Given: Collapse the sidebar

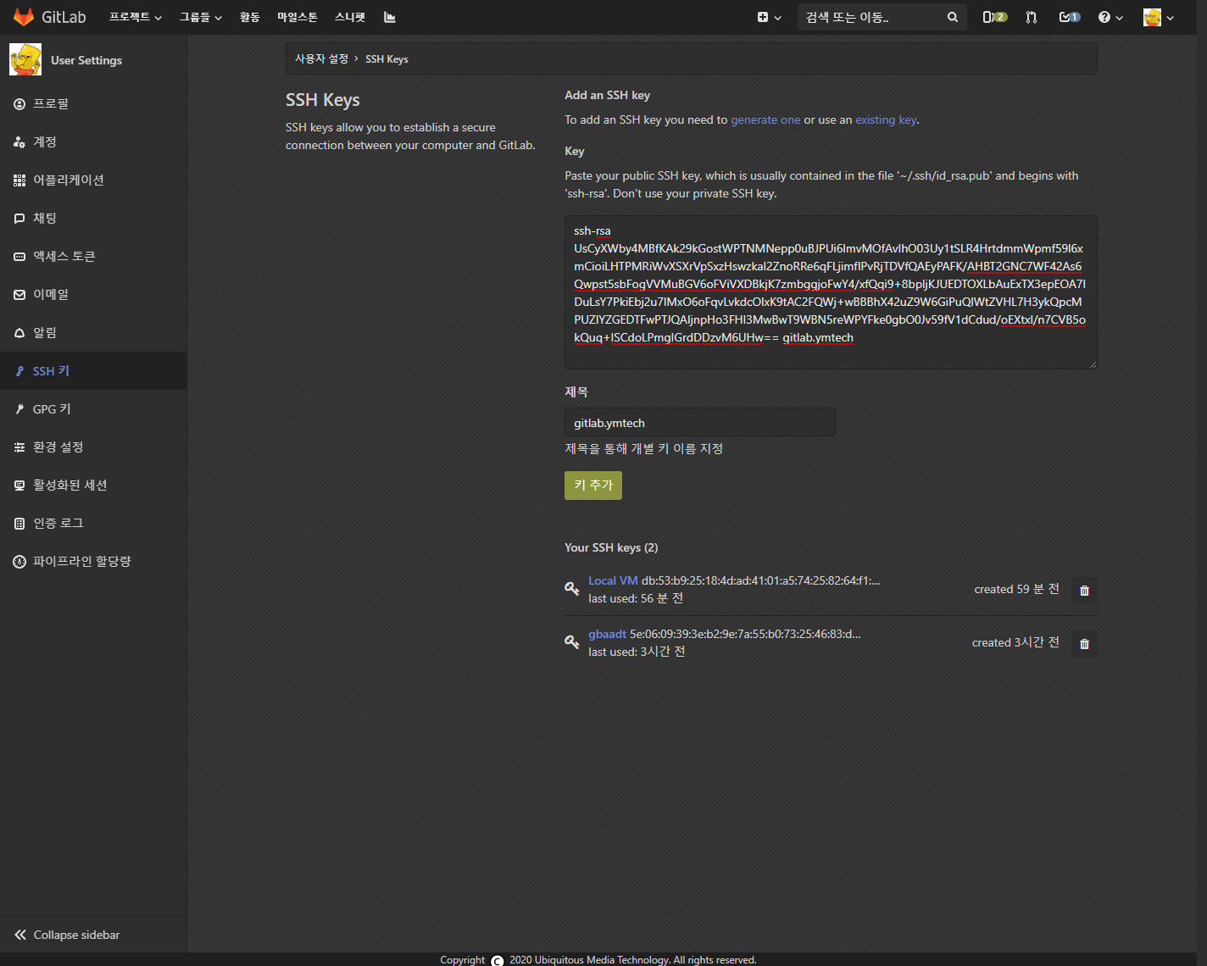Looking at the screenshot, I should click(68, 935).
